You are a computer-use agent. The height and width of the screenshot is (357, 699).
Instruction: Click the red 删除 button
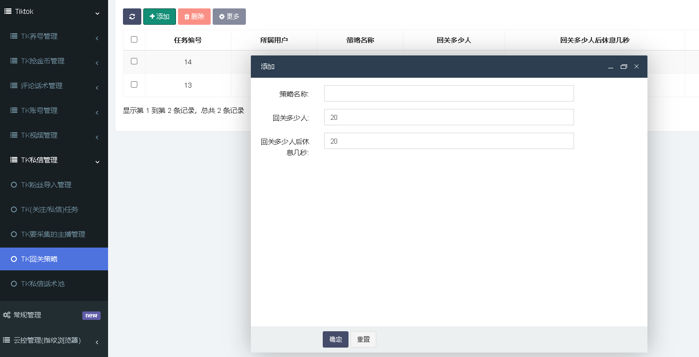[x=194, y=16]
